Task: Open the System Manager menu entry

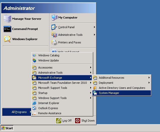Action: pyautogui.click(x=122, y=93)
